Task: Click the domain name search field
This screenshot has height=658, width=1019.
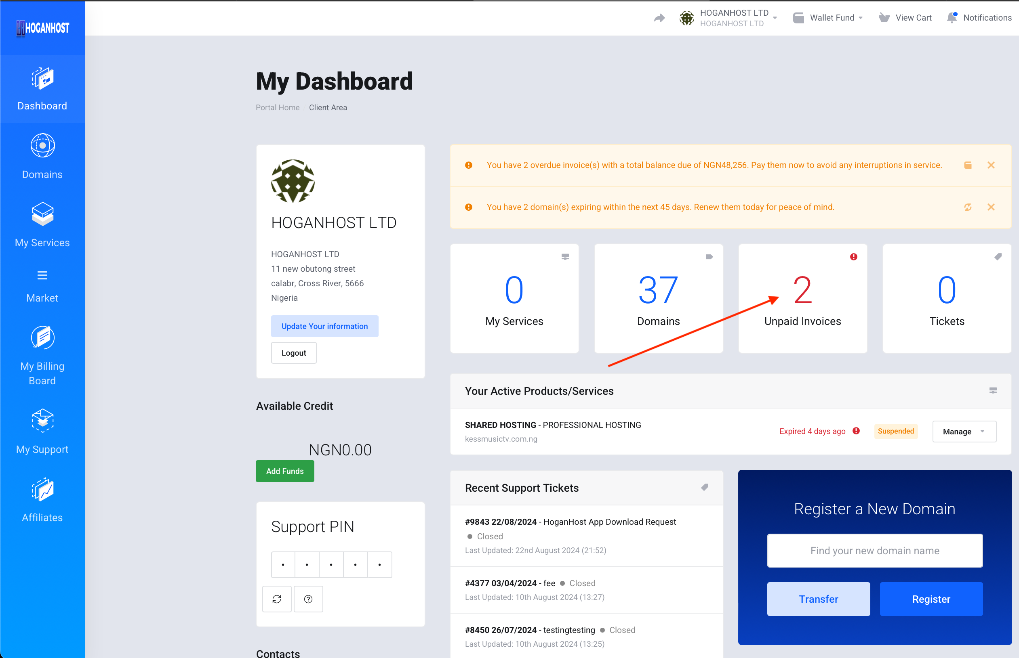Action: click(x=874, y=550)
